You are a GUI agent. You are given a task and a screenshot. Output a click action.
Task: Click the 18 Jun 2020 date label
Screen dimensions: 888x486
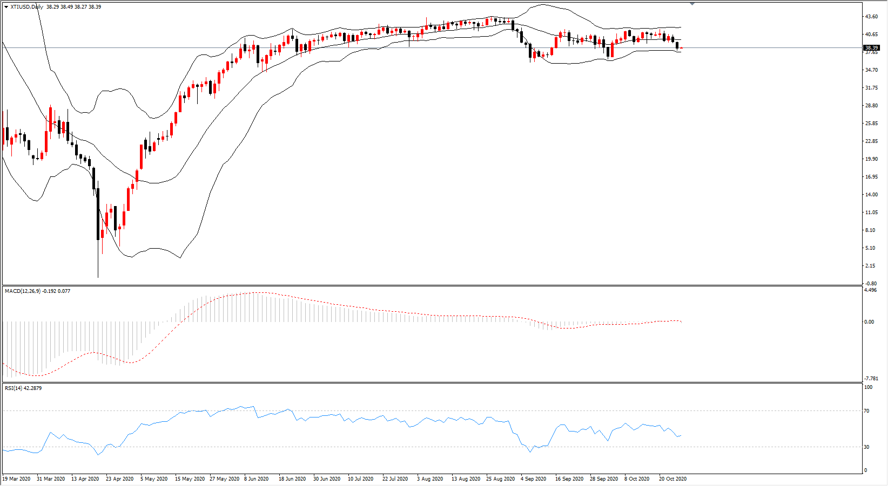point(292,479)
